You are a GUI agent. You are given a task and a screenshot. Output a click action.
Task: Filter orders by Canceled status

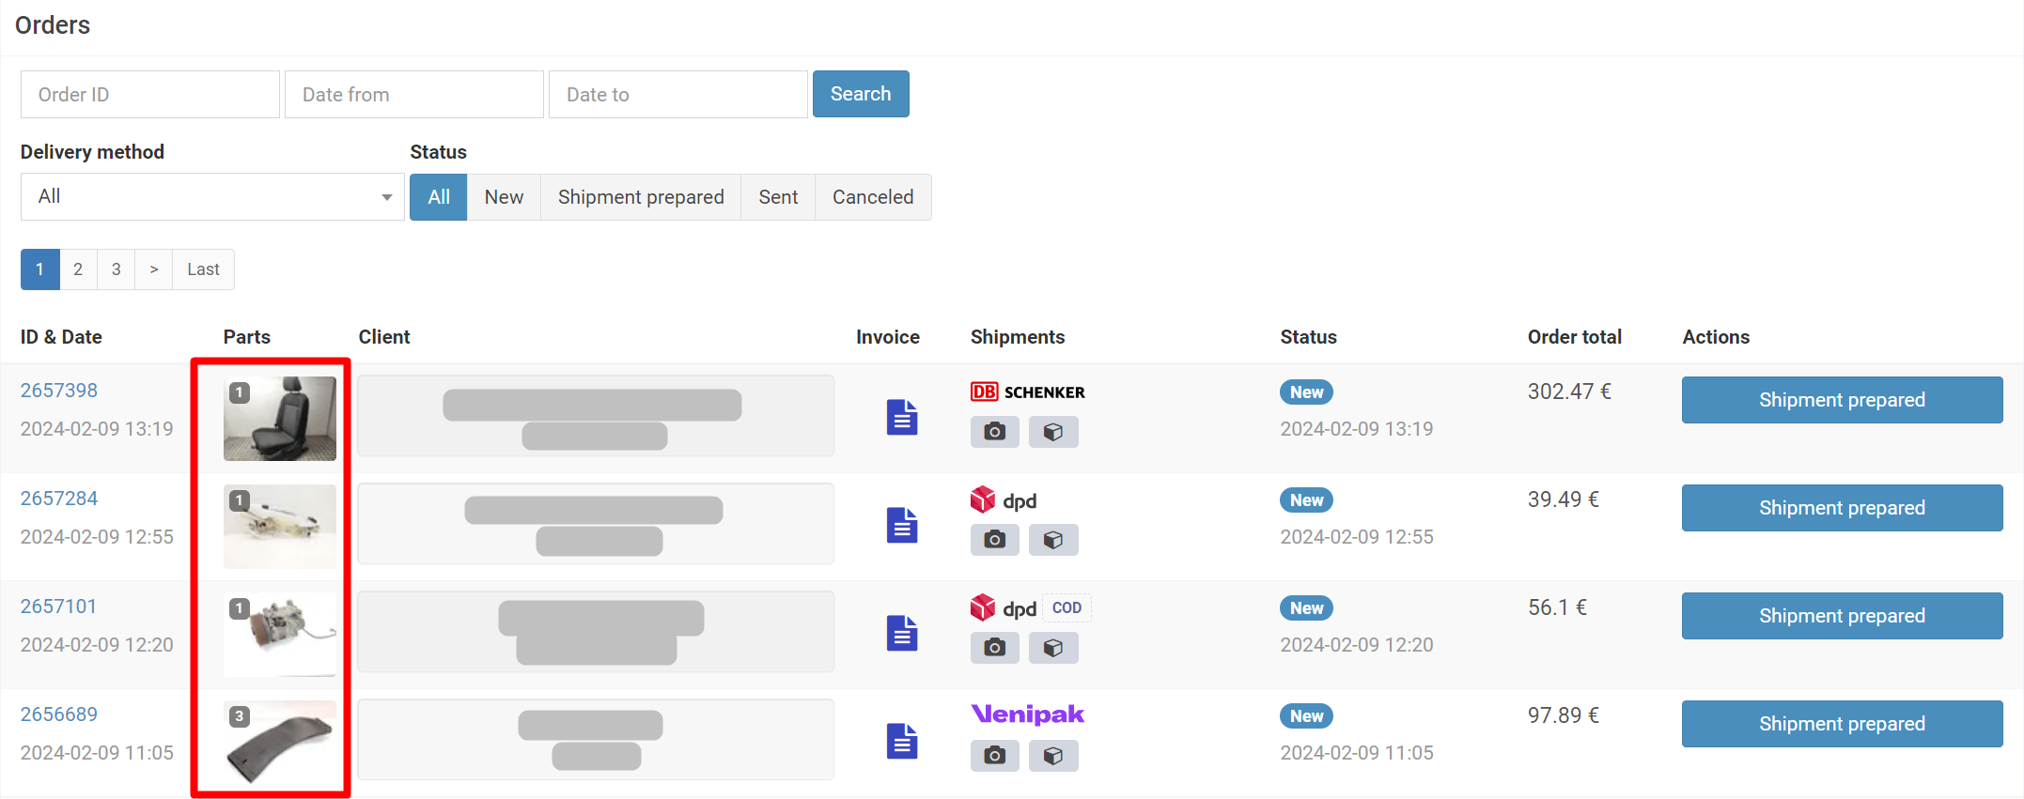[872, 197]
